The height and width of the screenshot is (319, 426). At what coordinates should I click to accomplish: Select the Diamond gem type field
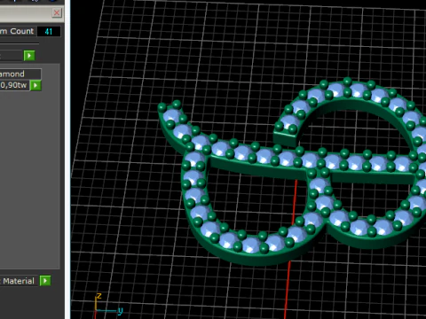[x=20, y=74]
